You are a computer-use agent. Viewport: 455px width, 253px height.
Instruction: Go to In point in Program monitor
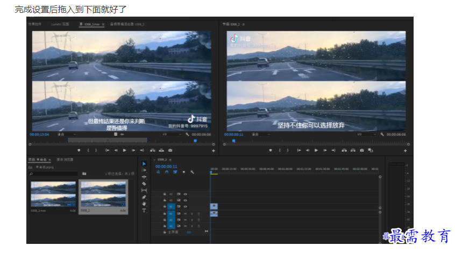point(299,151)
